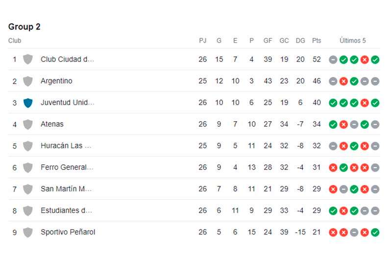Click the Últimos 5 column header

pos(352,41)
